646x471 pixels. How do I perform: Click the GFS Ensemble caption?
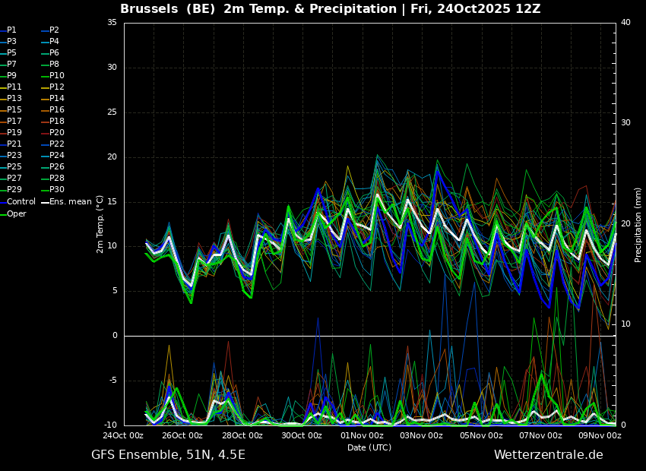(x=168, y=455)
